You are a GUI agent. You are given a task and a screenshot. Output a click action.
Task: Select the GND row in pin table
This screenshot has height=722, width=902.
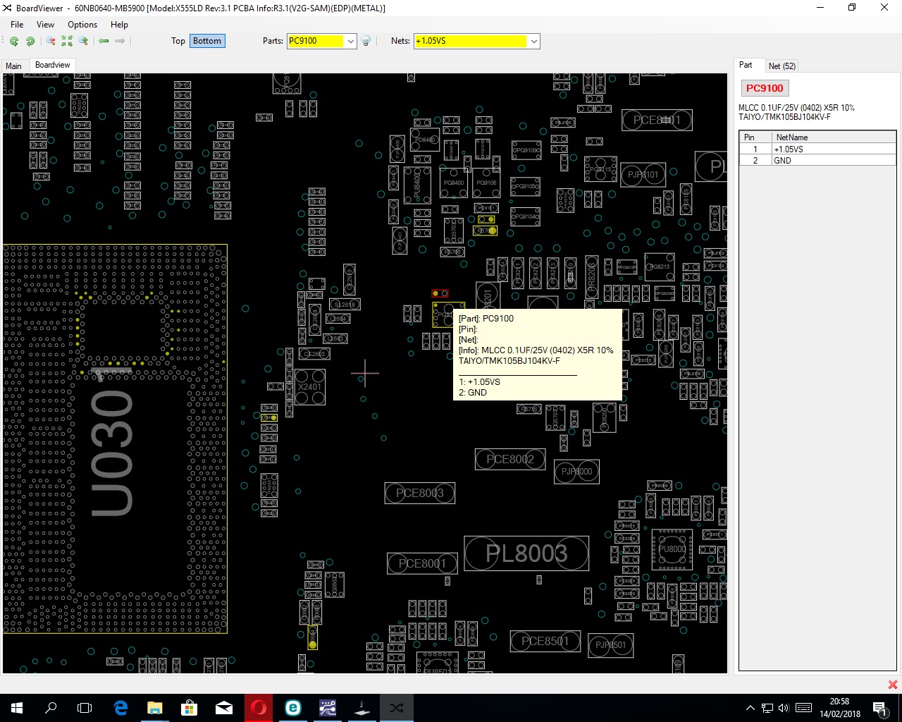coord(782,161)
